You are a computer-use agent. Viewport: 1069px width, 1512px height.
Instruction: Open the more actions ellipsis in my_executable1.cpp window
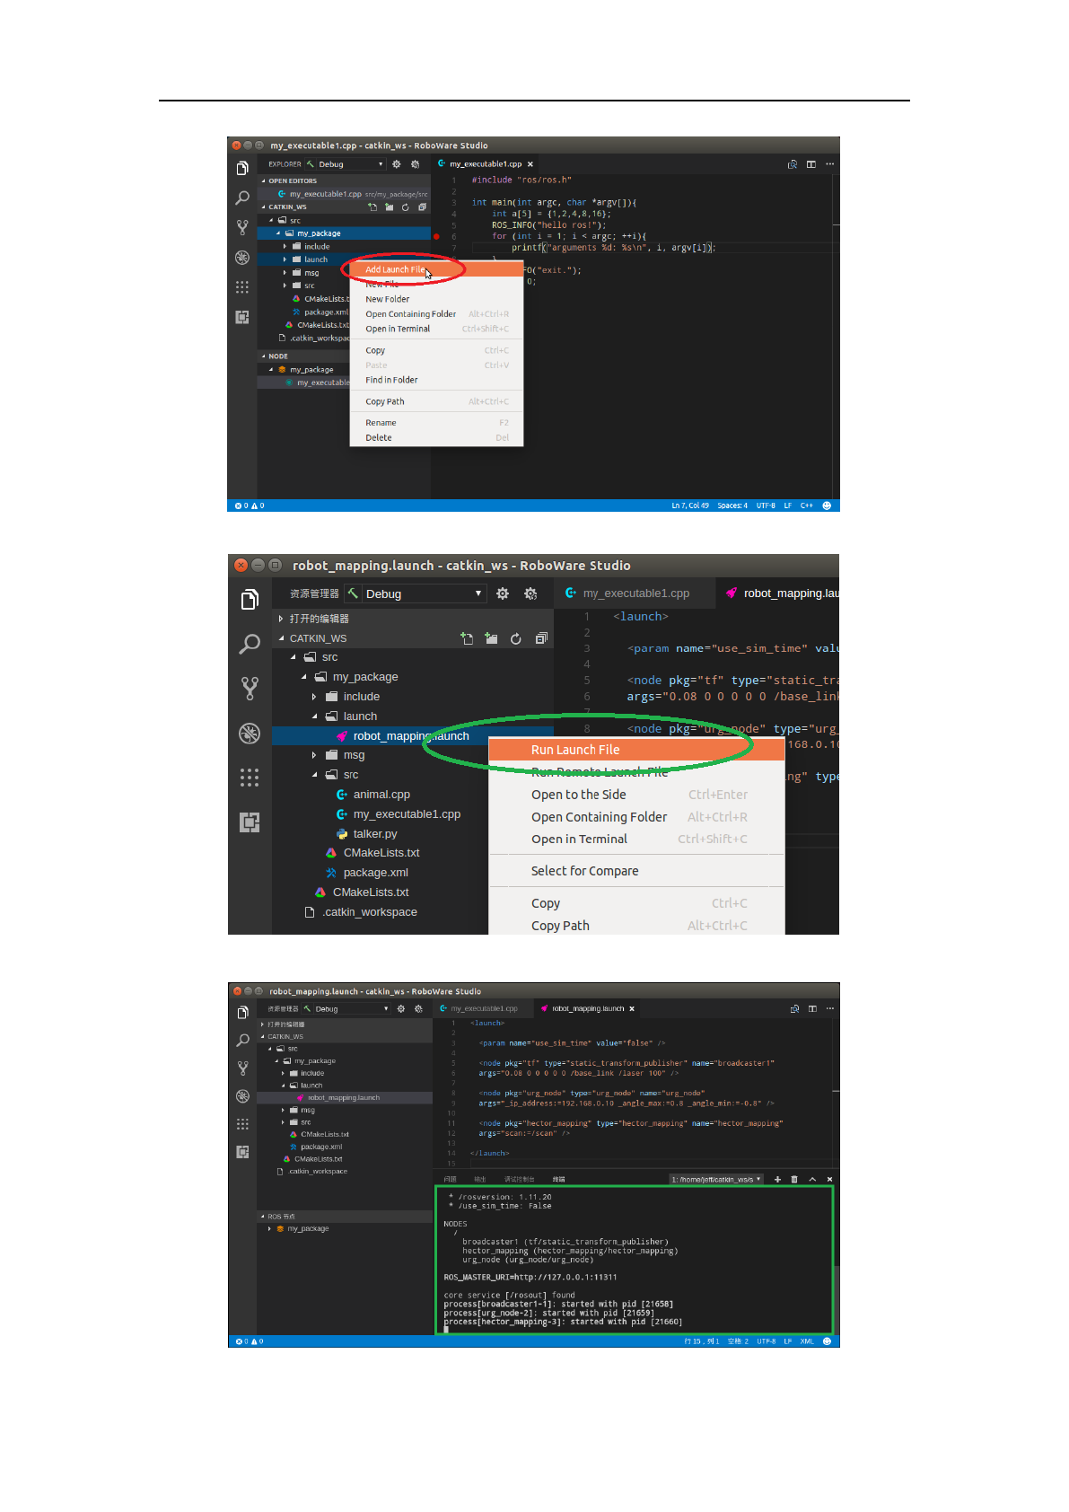(x=830, y=164)
